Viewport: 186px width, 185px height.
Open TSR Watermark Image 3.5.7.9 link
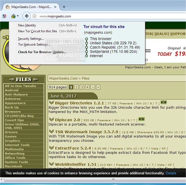(87, 132)
